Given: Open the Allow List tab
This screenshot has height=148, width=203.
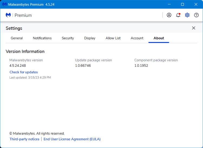Looking at the screenshot, I should pos(113,38).
